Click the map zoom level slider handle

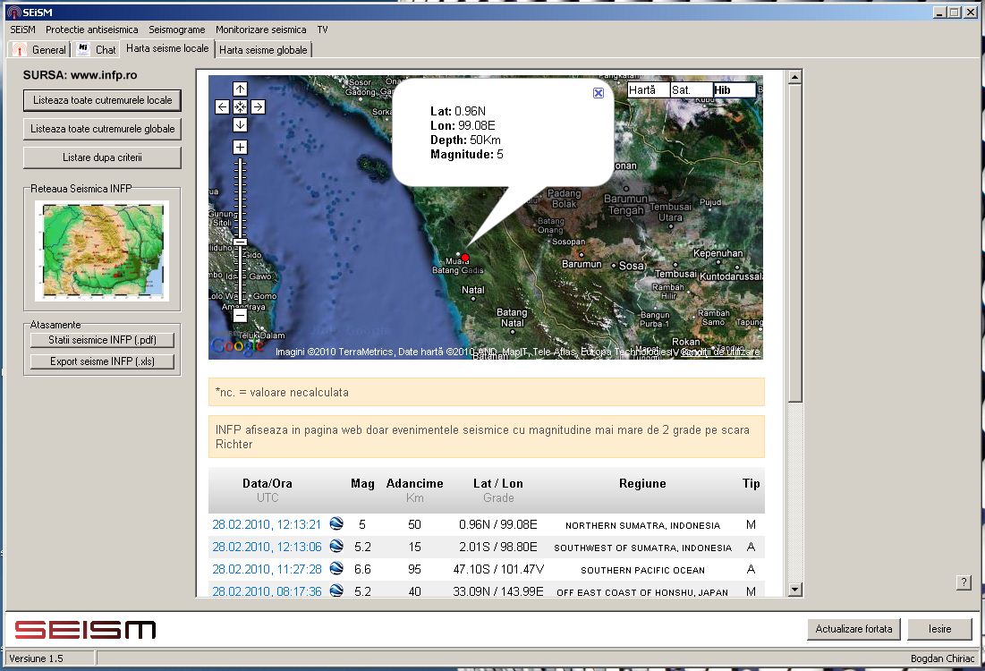240,242
